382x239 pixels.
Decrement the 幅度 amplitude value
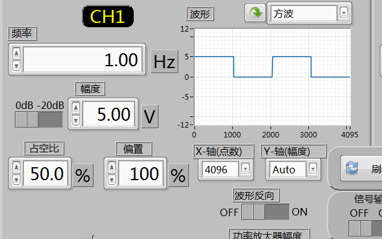(x=76, y=120)
